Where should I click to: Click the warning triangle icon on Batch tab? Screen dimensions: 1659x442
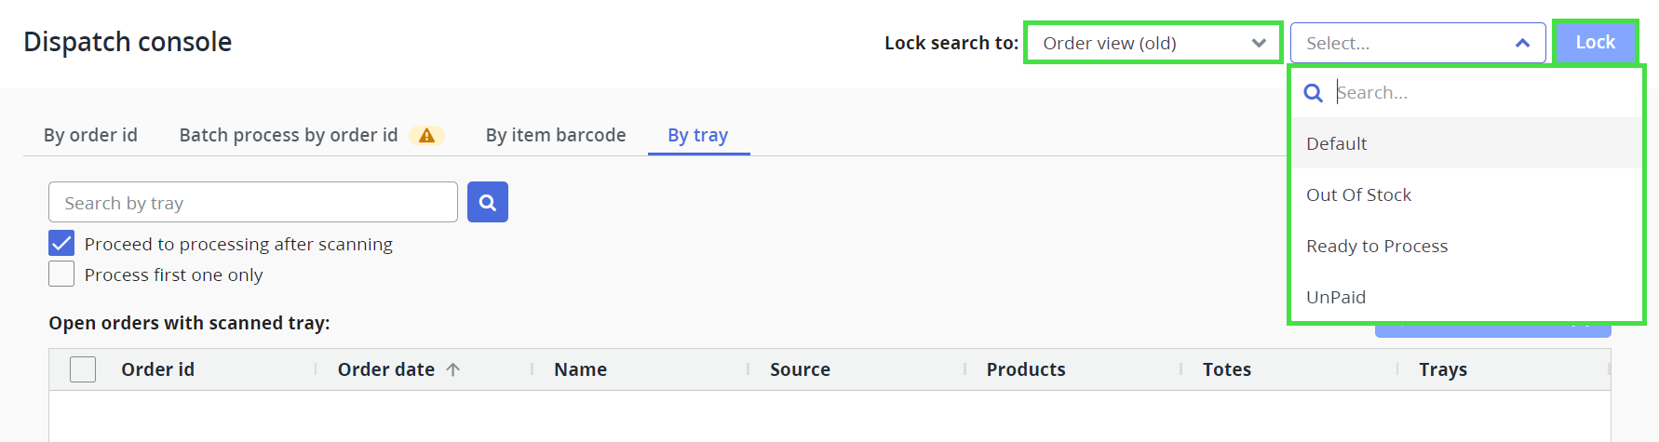426,136
